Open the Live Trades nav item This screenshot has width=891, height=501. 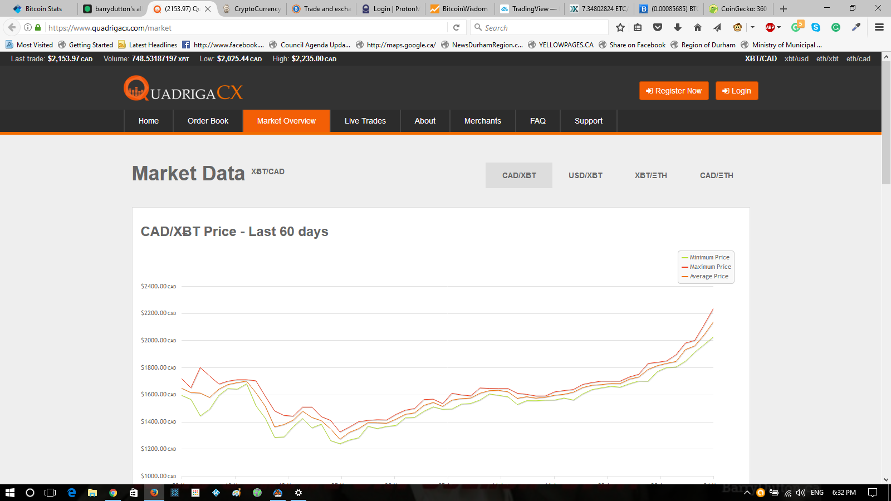(x=365, y=121)
